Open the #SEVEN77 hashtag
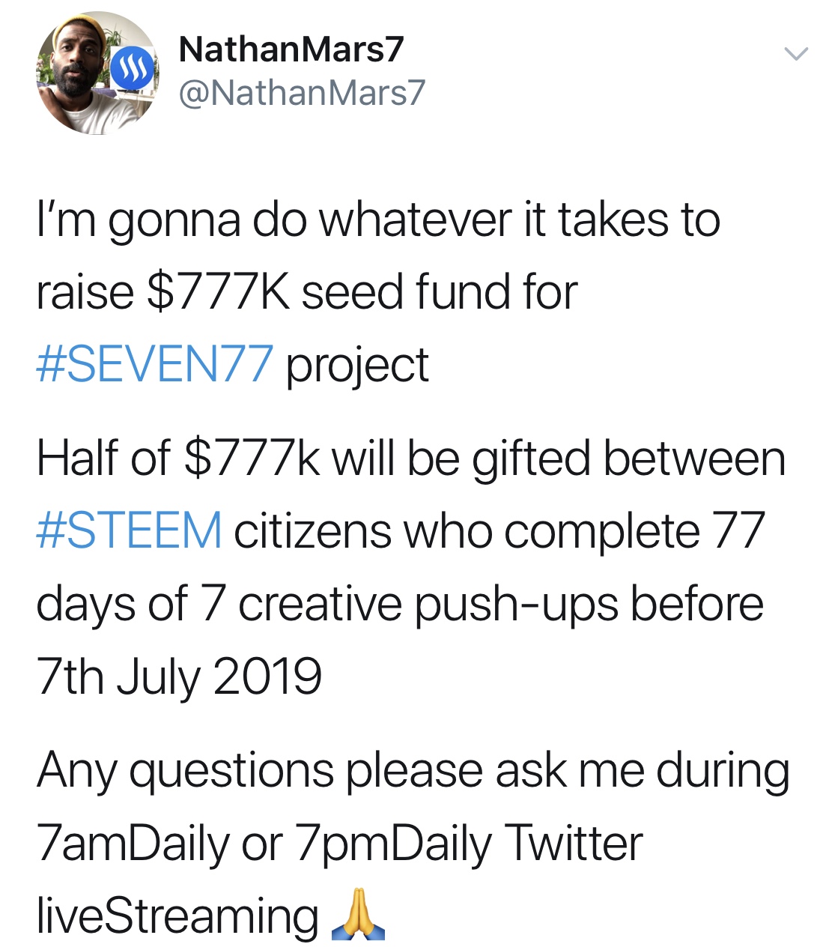 tap(154, 365)
